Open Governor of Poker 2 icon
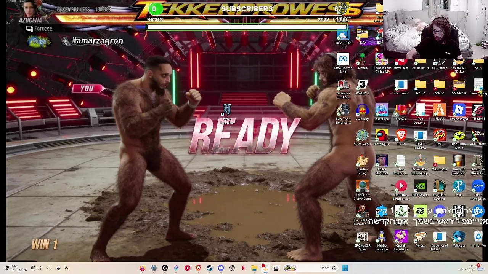The width and height of the screenshot is (488, 274). pos(440,241)
